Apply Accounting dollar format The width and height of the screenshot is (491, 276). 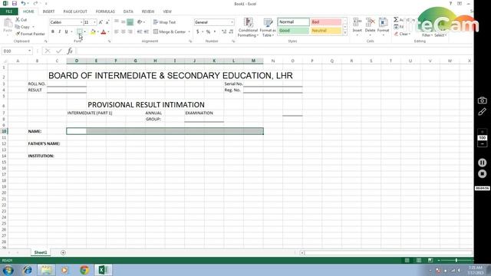point(198,31)
